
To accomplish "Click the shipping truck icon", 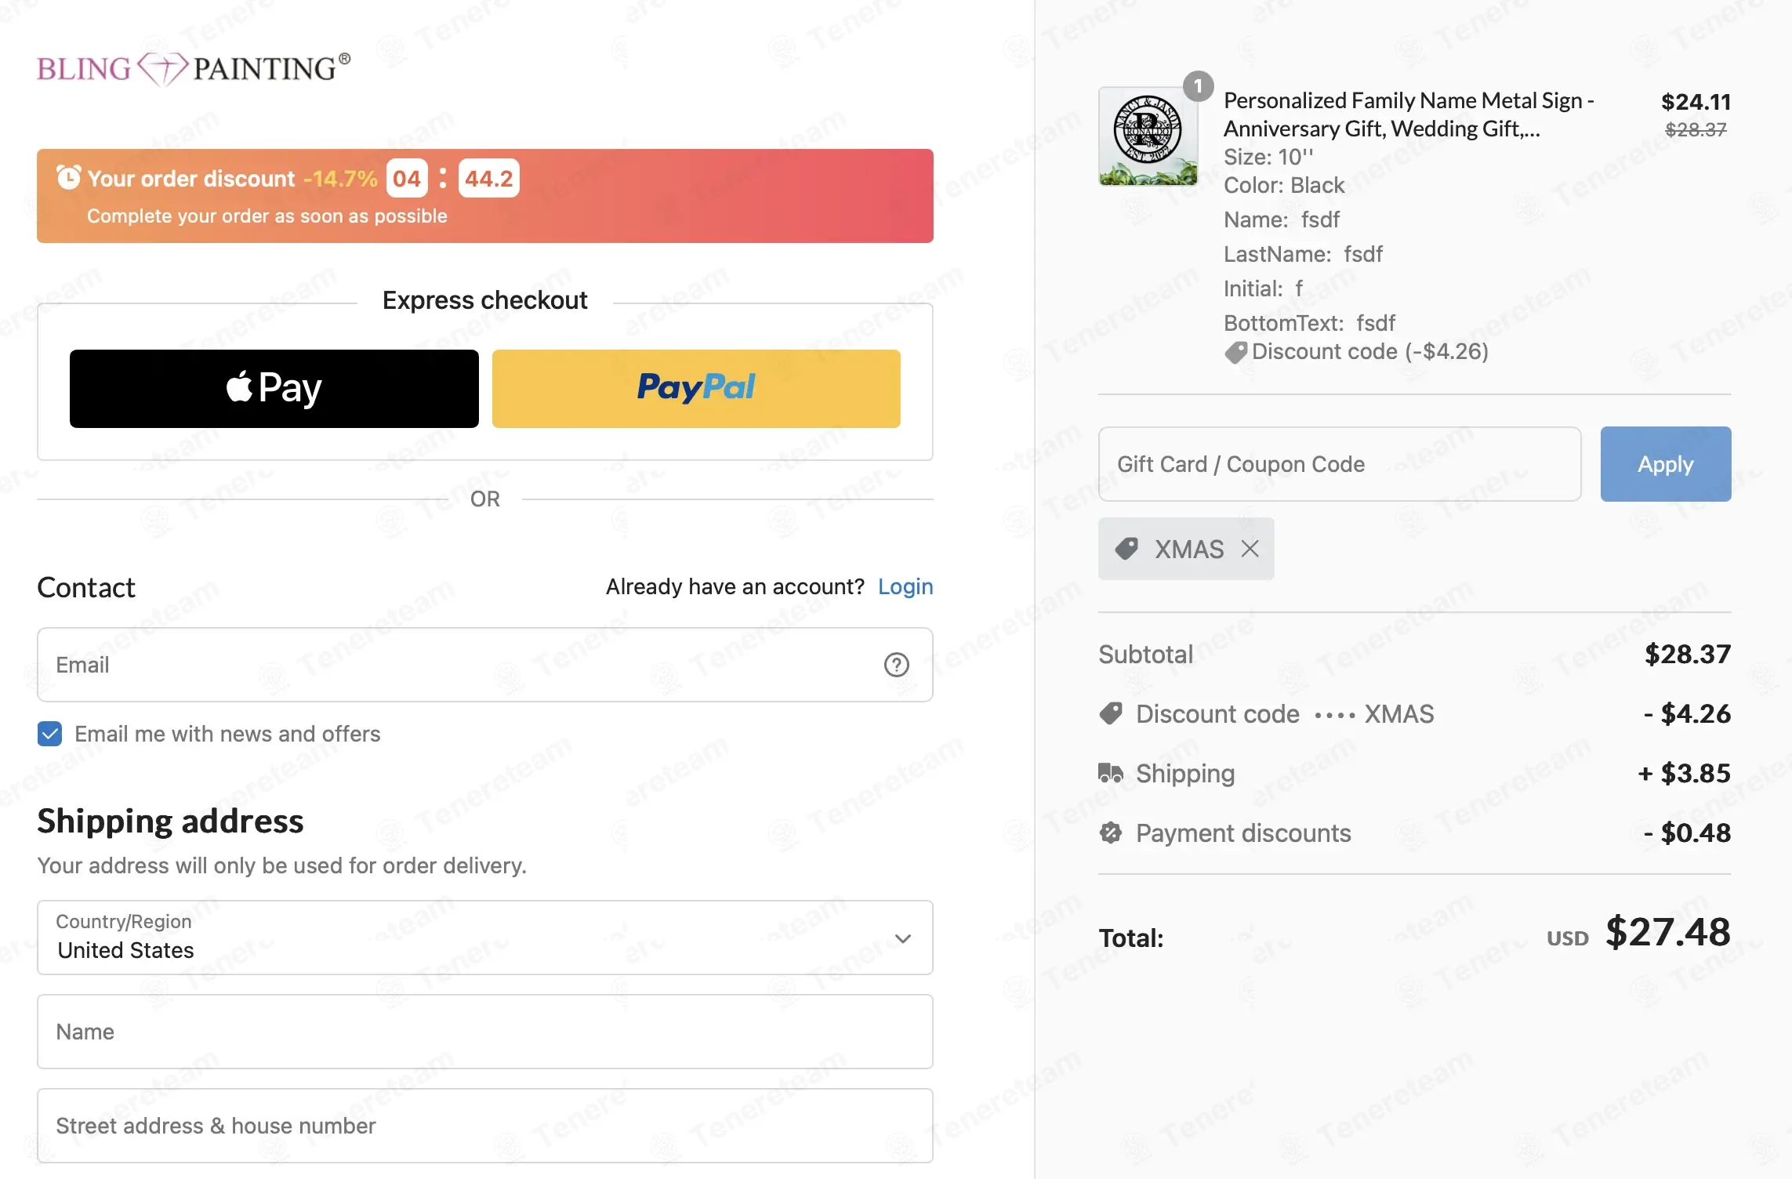I will pos(1111,773).
